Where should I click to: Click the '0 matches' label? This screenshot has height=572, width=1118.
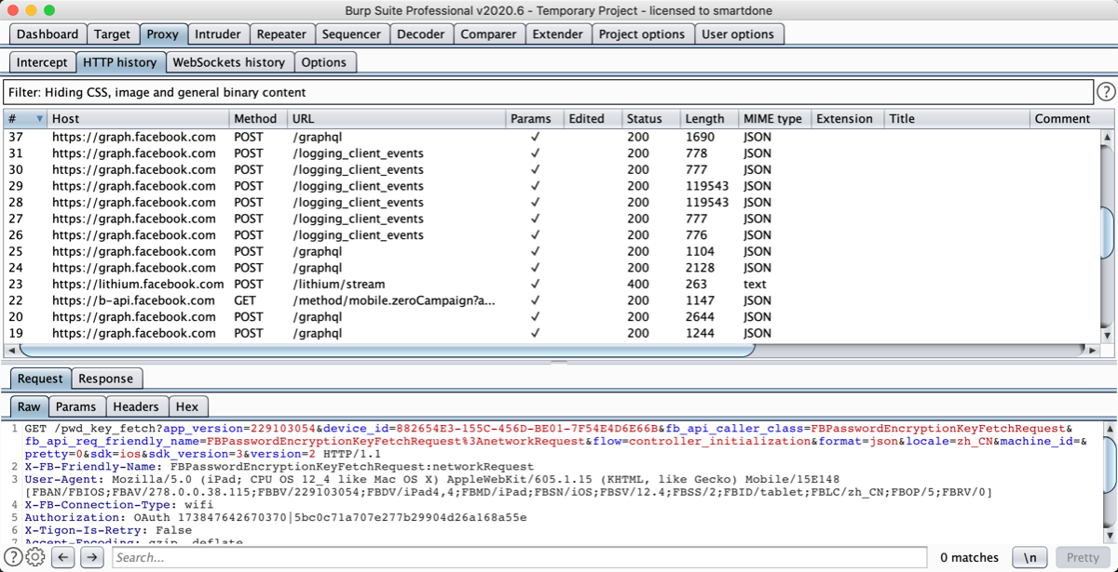click(969, 557)
